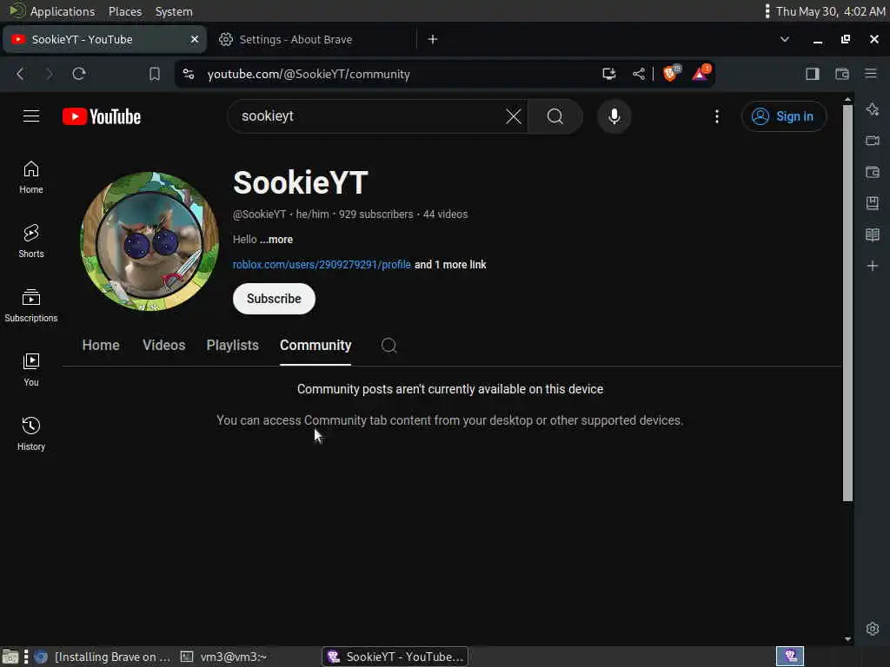Open Shorts in the sidebar
Image resolution: width=890 pixels, height=667 pixels.
tap(31, 241)
